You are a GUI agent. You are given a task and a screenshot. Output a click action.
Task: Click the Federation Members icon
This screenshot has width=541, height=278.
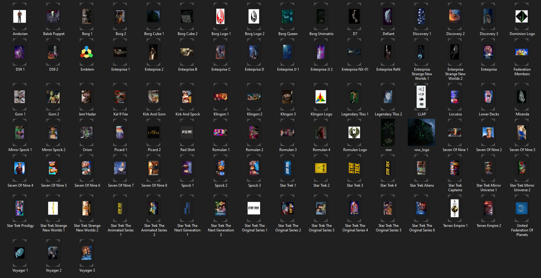(x=522, y=52)
